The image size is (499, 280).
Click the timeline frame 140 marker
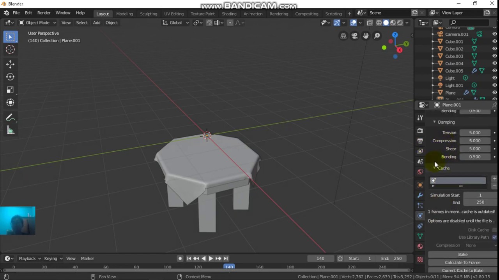coord(229,267)
